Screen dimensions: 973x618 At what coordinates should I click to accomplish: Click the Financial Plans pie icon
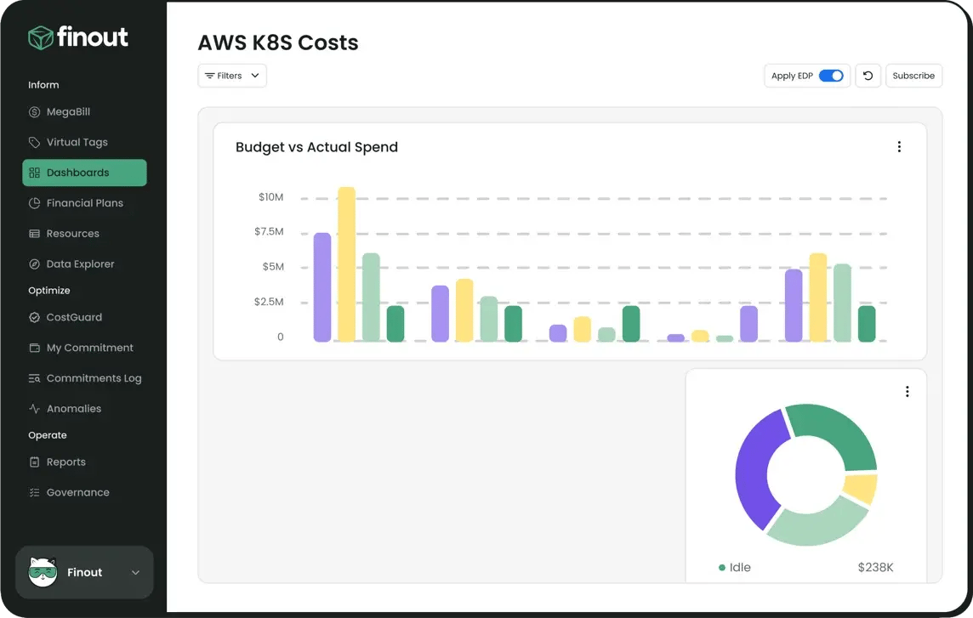(x=34, y=203)
